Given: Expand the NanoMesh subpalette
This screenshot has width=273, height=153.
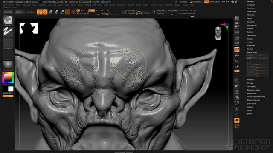Looking at the screenshot, I should [251, 8].
